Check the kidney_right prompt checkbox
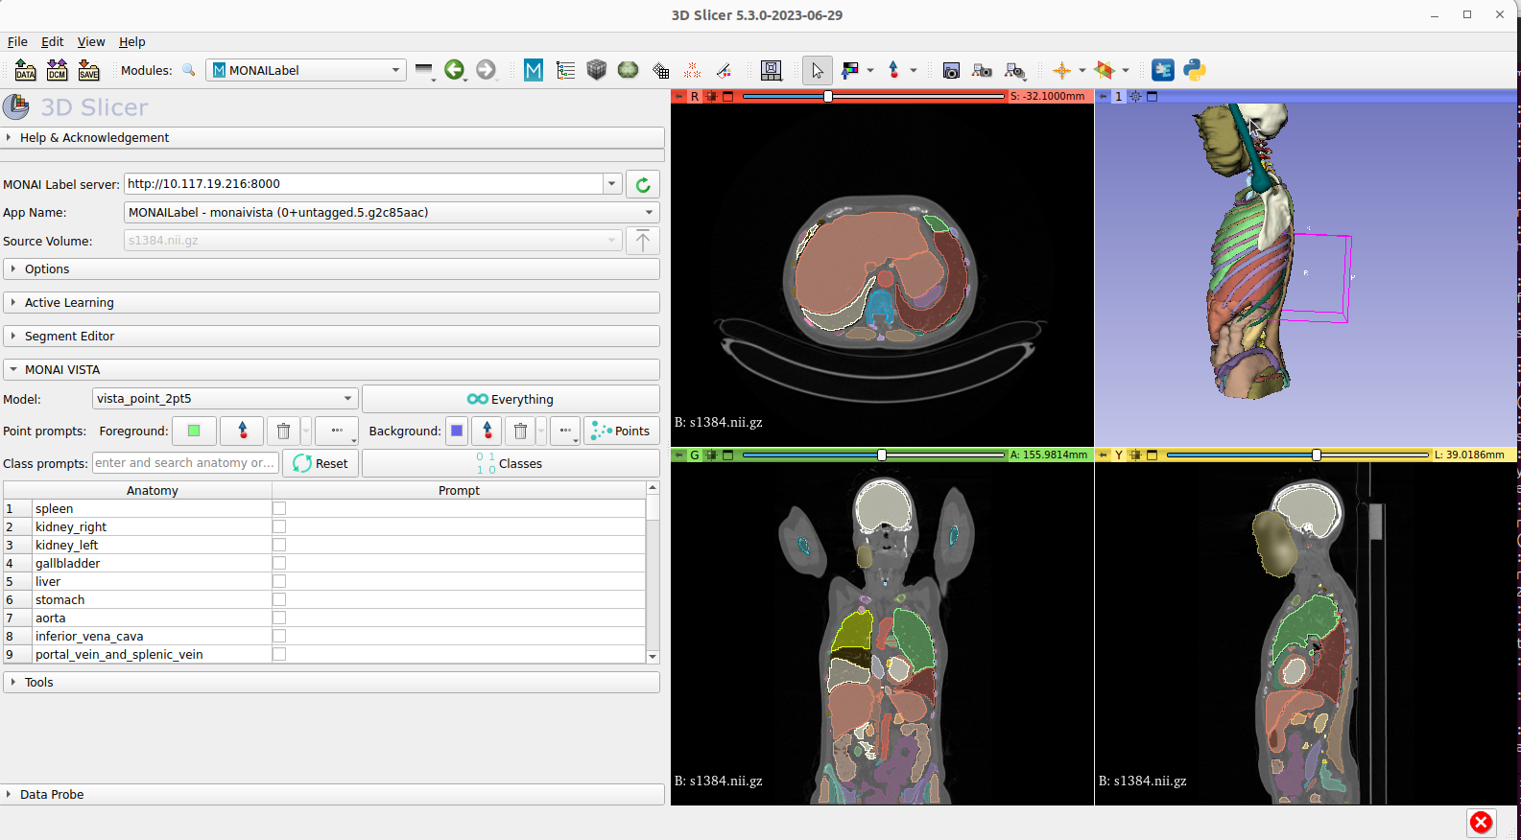 point(279,526)
